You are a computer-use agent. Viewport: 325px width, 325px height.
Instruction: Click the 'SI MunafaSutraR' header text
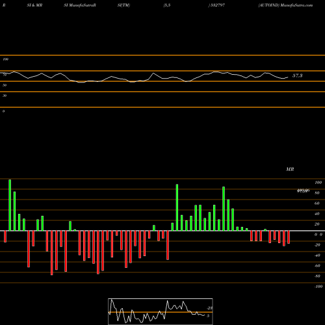(80, 5)
